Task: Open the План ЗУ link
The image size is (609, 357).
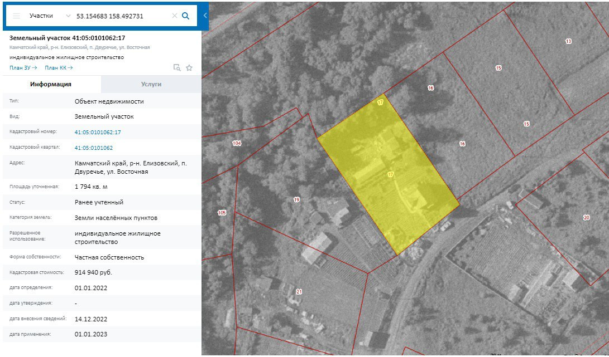Action: (x=23, y=68)
